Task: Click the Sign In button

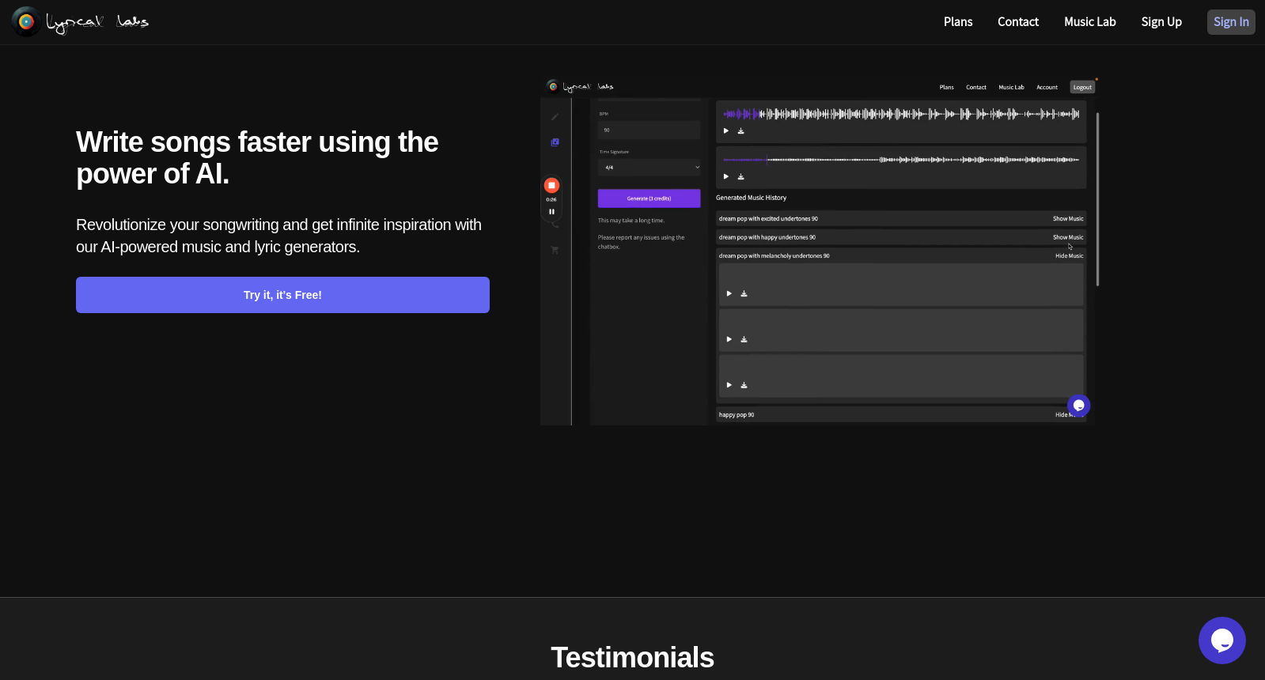Action: pos(1231,22)
